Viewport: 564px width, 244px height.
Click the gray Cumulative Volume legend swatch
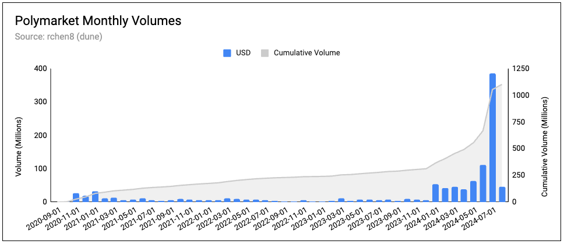265,53
